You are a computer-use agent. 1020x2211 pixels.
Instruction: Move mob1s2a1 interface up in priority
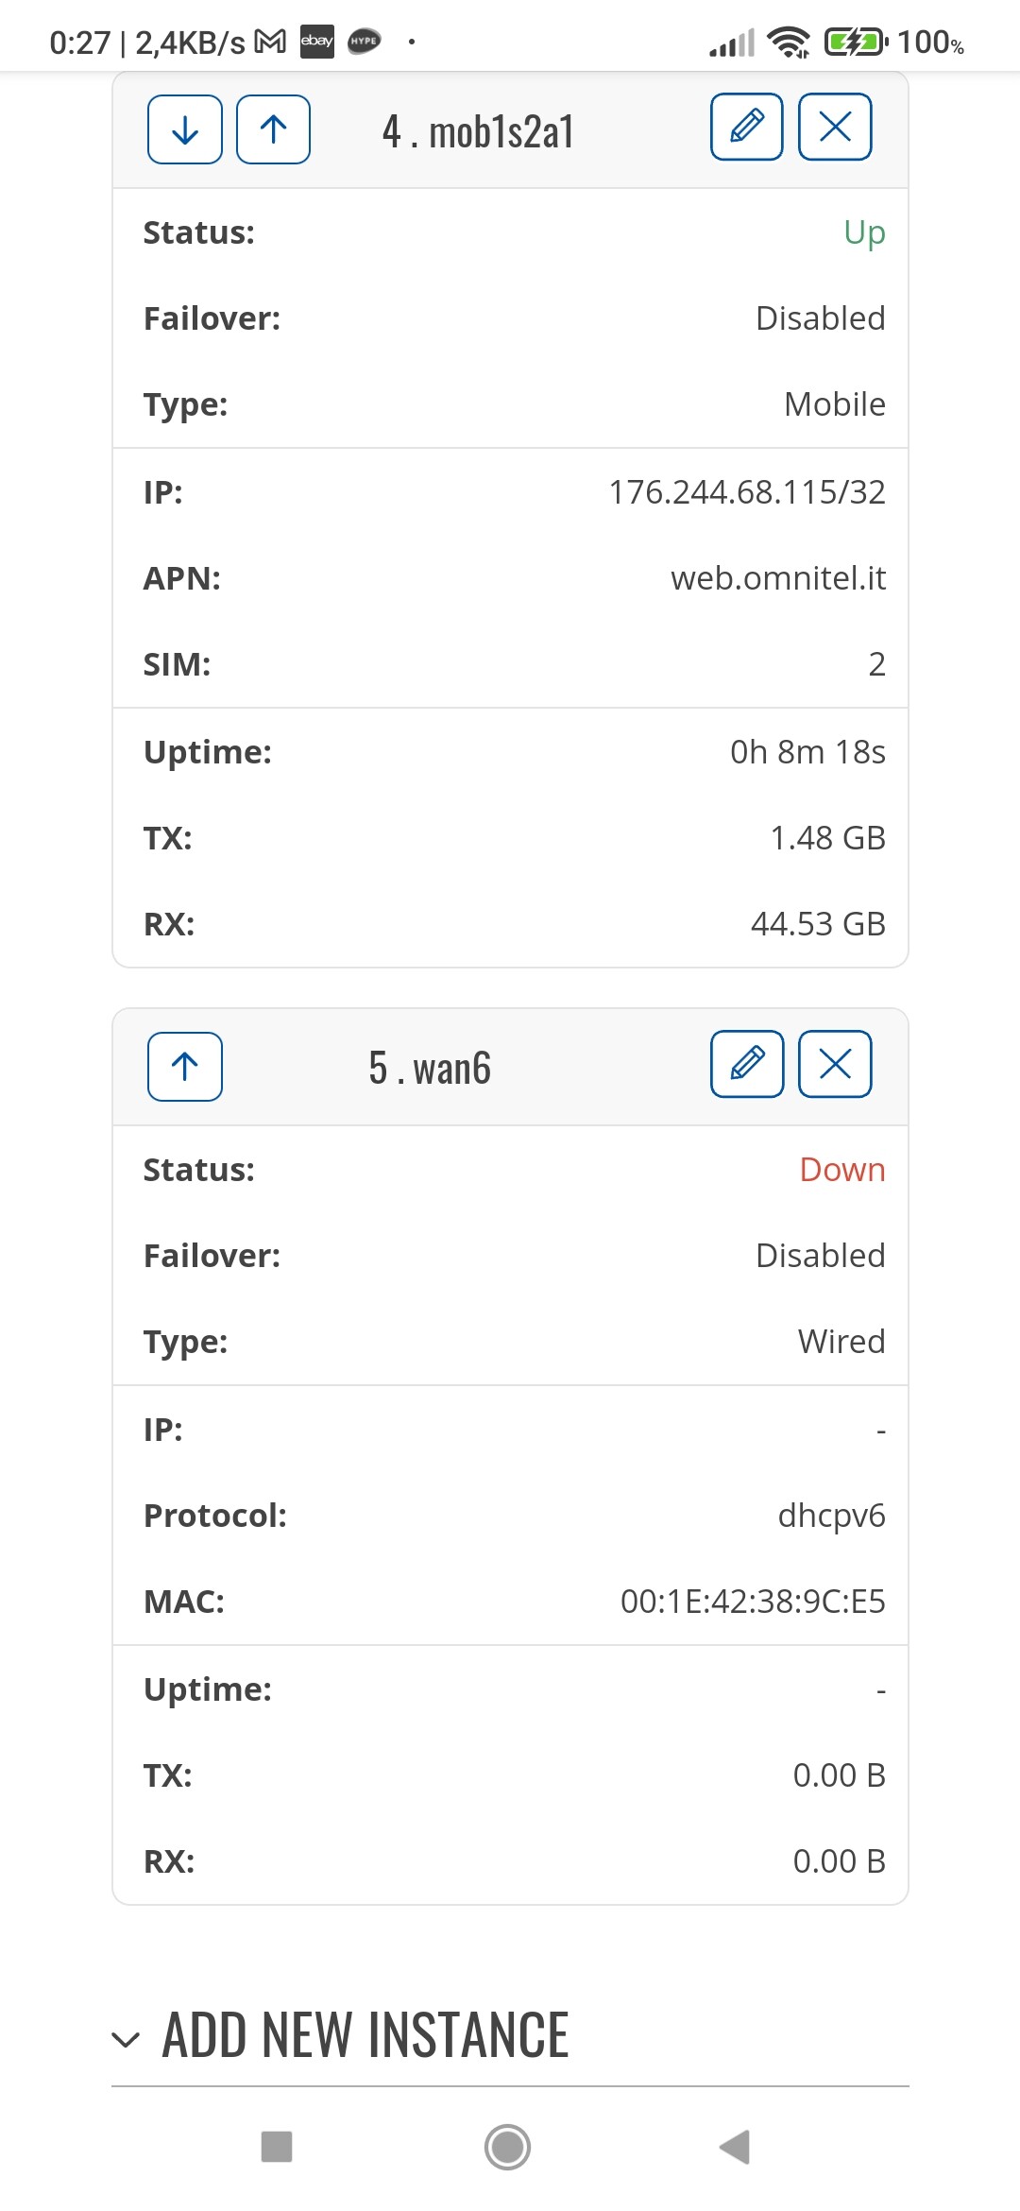pos(273,129)
